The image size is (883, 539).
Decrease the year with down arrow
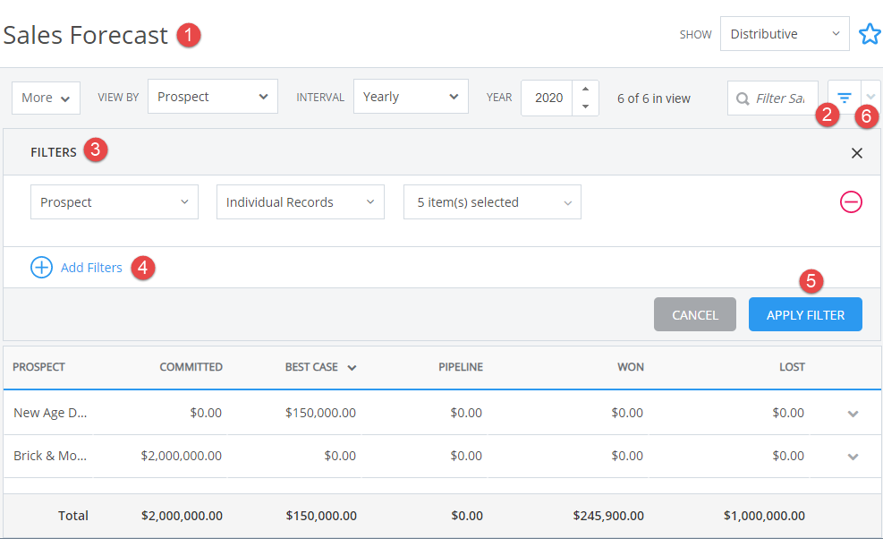(x=585, y=107)
